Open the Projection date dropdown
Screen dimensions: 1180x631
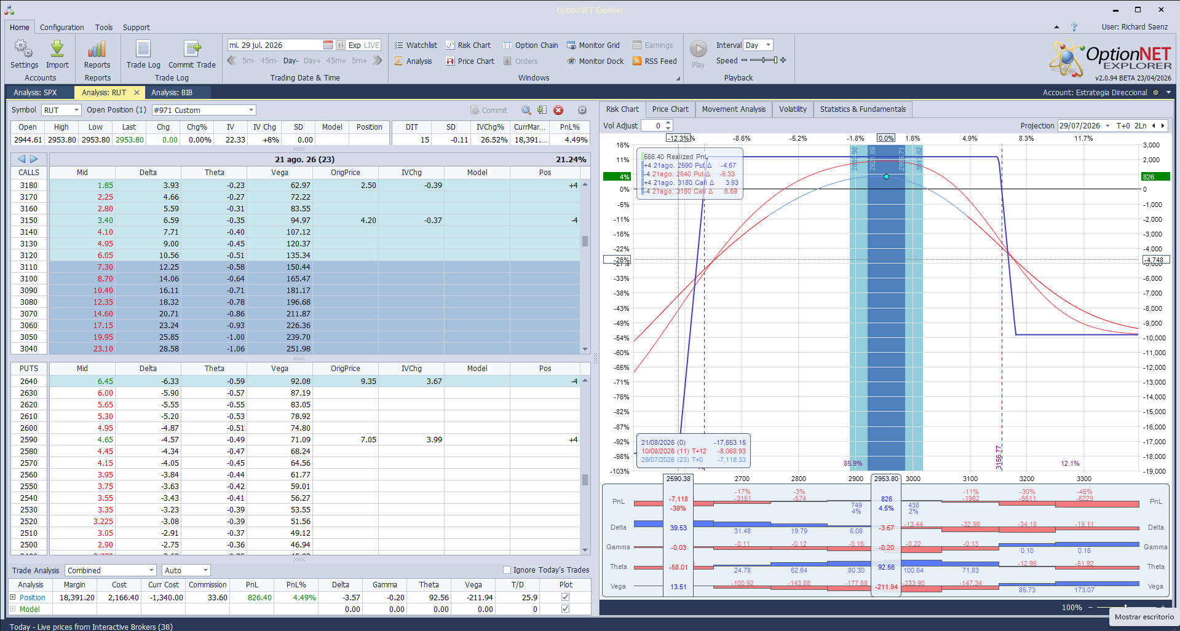1107,125
